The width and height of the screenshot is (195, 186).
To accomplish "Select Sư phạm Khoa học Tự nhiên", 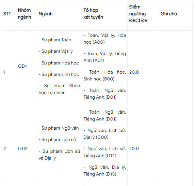I will tap(59, 89).
